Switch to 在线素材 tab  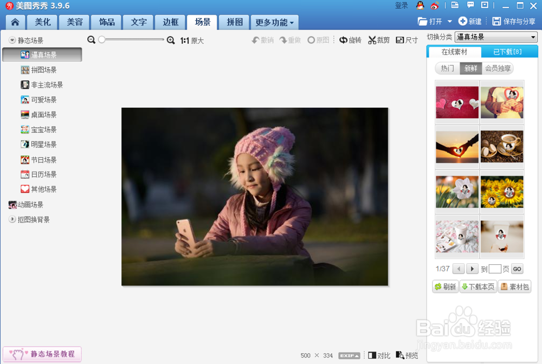pos(454,52)
